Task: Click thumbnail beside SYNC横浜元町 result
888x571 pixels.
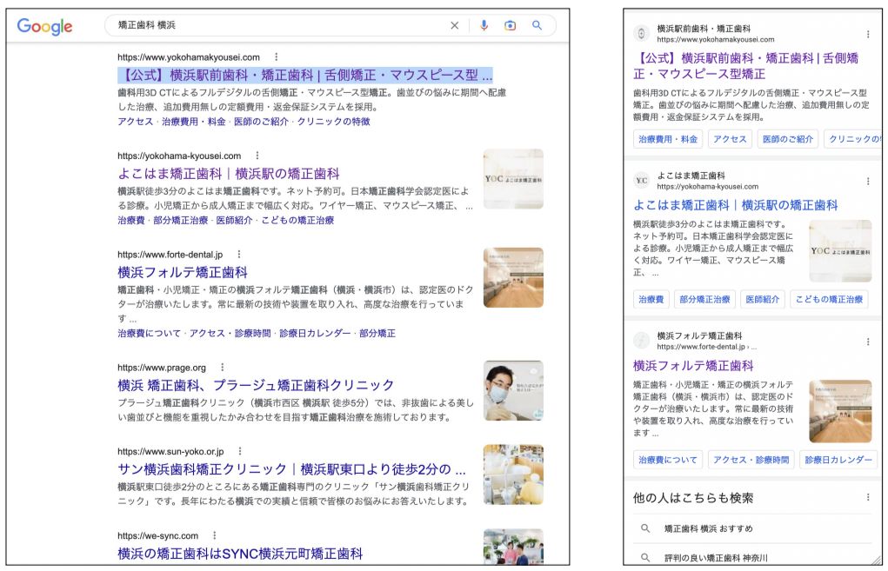Action: pos(514,547)
